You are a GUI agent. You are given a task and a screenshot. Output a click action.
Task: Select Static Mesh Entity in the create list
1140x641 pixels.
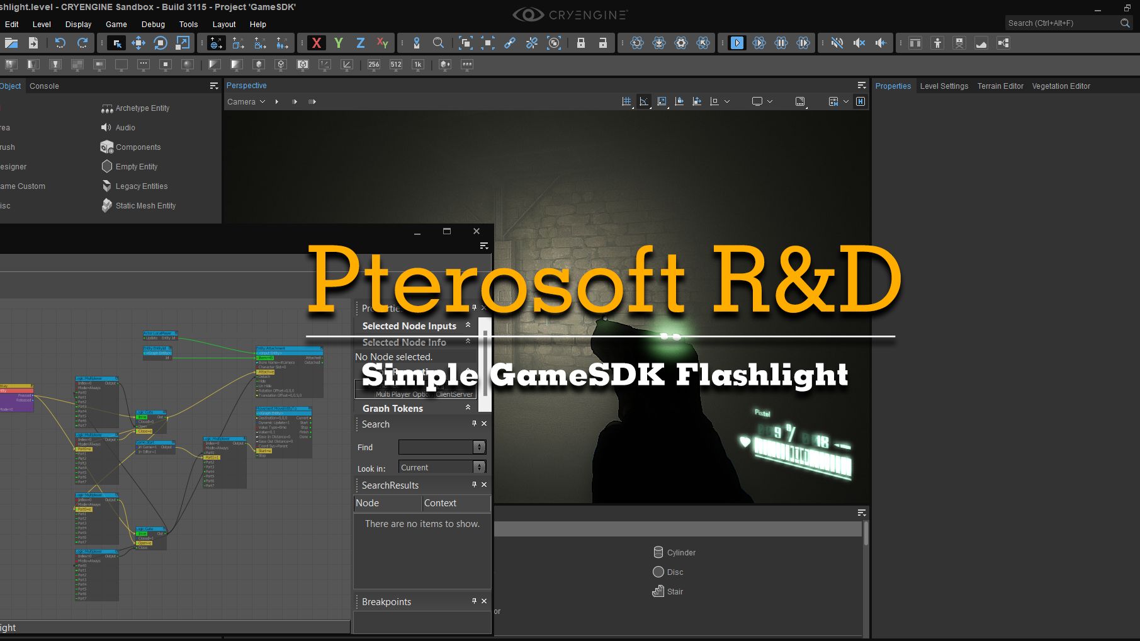coord(138,205)
